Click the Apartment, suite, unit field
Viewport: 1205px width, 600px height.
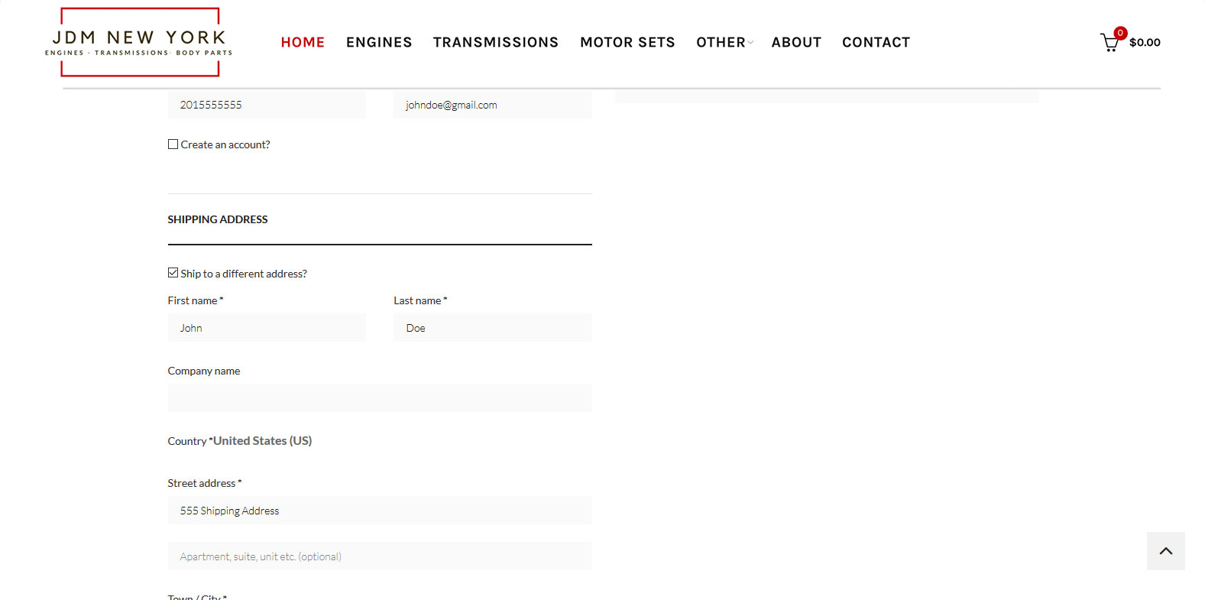click(x=380, y=556)
